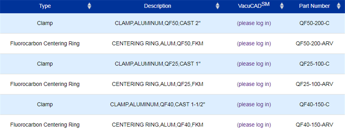The width and height of the screenshot is (345, 134).
Task: Sort table by Type column arrows
Action: pos(89,6)
